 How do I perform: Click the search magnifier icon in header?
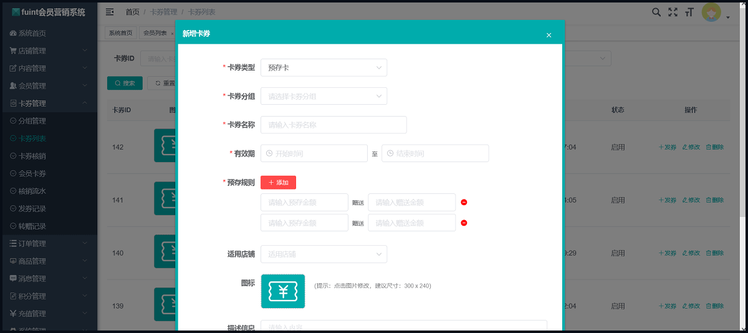click(656, 12)
